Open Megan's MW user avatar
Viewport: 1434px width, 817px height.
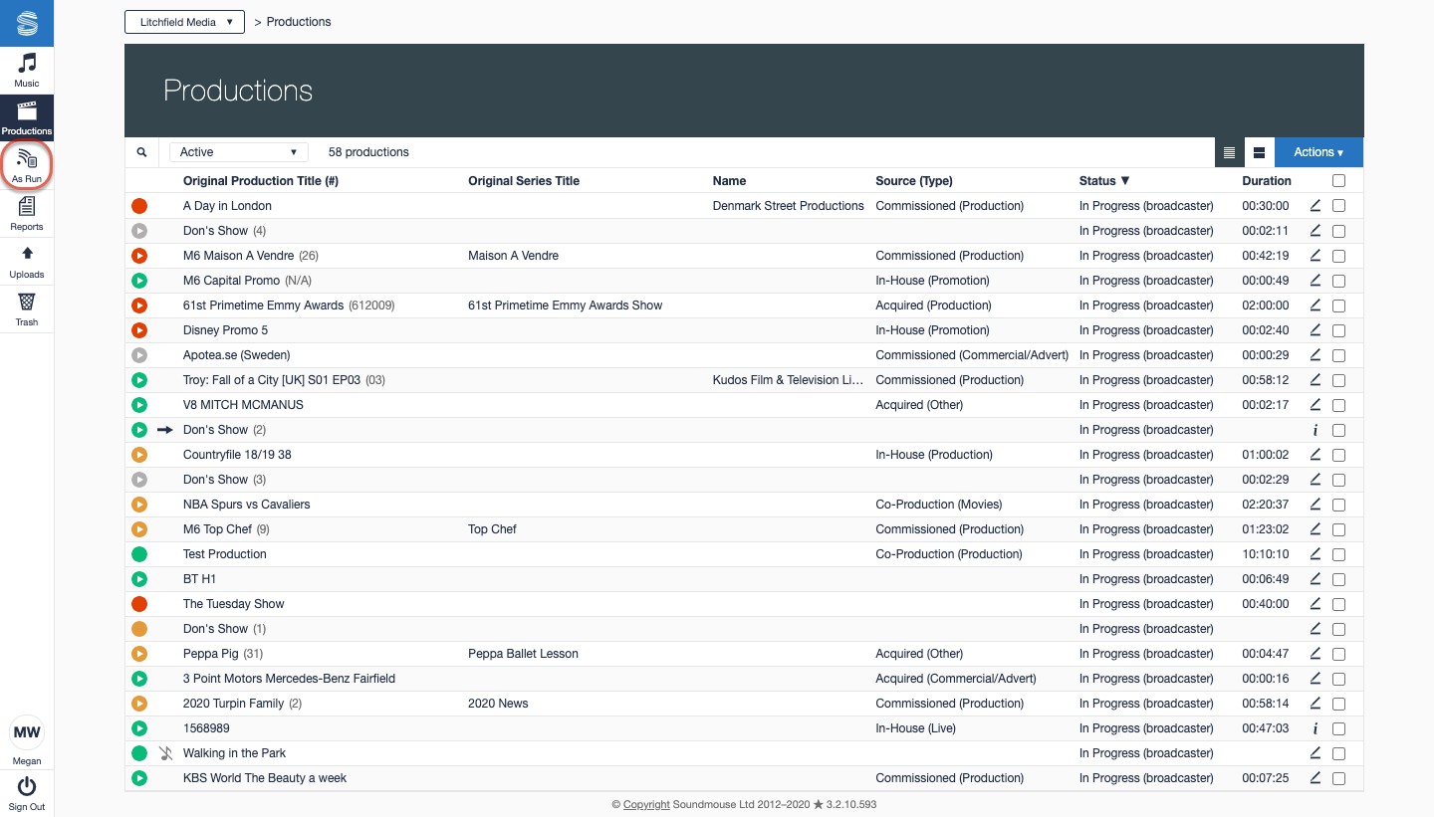27,732
